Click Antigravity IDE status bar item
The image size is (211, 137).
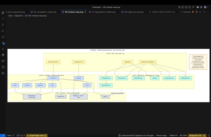(x=197, y=135)
